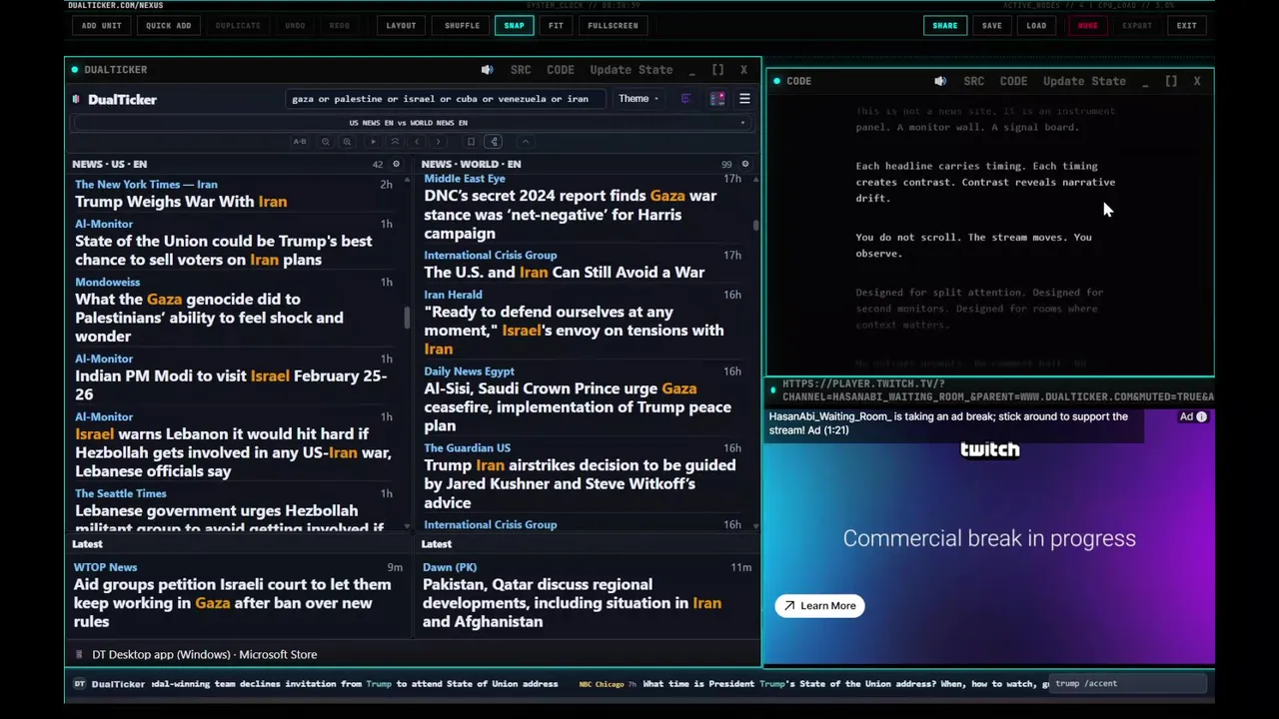Select SRC tab in CODE panel

(974, 81)
